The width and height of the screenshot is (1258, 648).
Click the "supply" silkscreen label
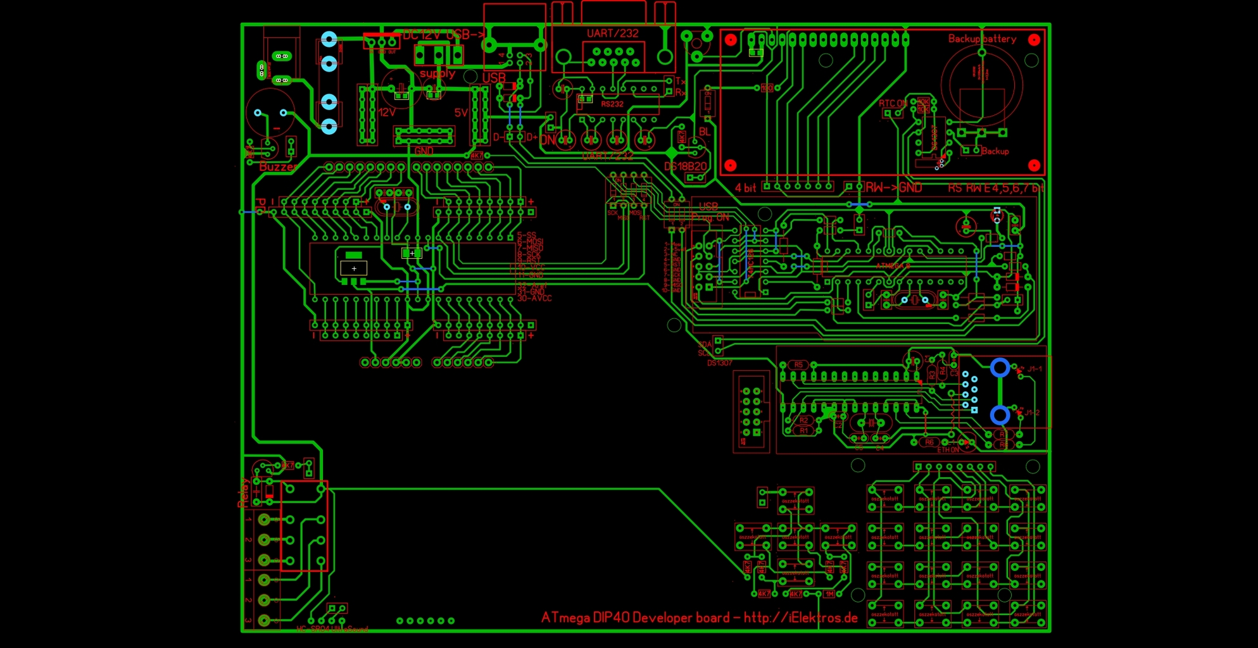tap(437, 74)
